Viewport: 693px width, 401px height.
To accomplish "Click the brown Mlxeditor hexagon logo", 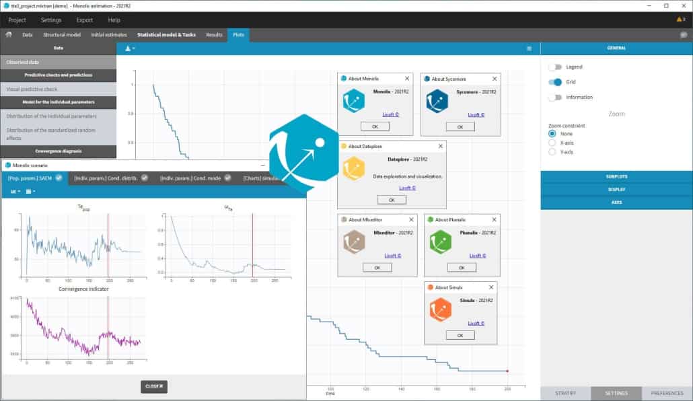I will tap(354, 242).
